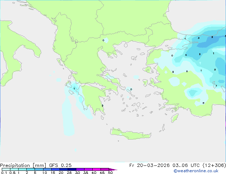Click the "Fr 20-03-2026" date text

(x=149, y=165)
